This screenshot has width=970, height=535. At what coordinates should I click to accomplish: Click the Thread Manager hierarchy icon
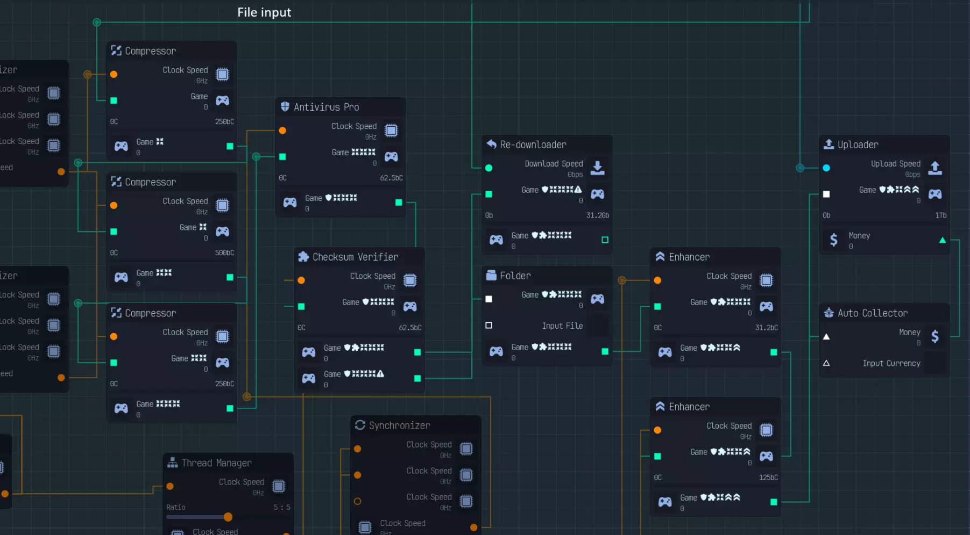click(x=172, y=462)
